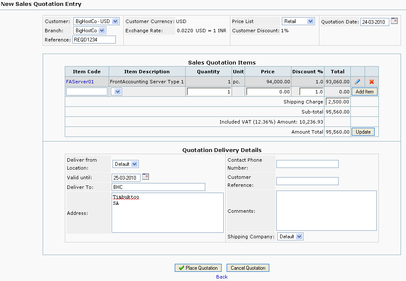
Task: Focus the Quotation Date field
Action: [x=375, y=22]
